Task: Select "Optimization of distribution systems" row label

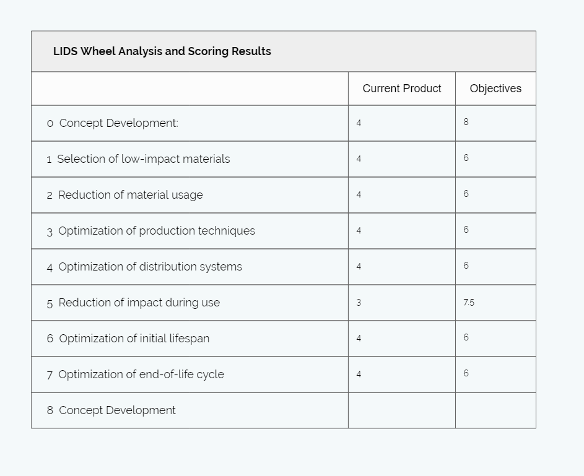Action: [x=150, y=267]
